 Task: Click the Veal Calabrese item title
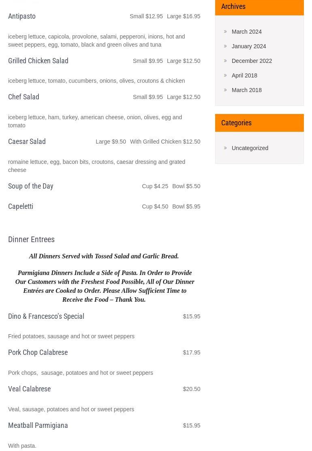(29, 389)
